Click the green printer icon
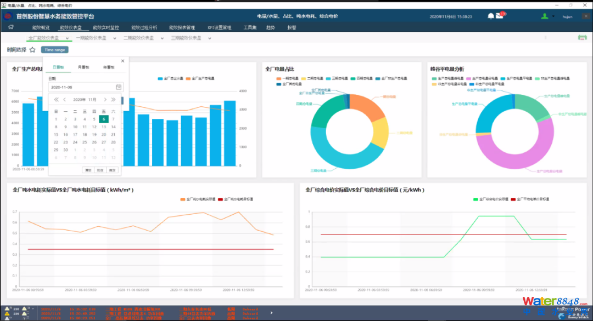Viewport: 593px width, 321px height. click(583, 38)
